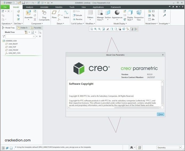Toggle full screen icon in status bar
Image resolution: width=185 pixels, height=151 pixels.
coord(11,148)
